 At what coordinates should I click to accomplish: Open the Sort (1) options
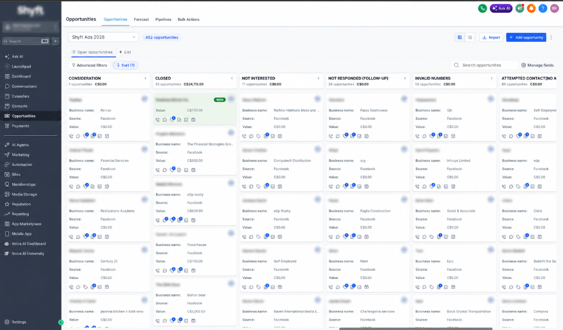126,65
